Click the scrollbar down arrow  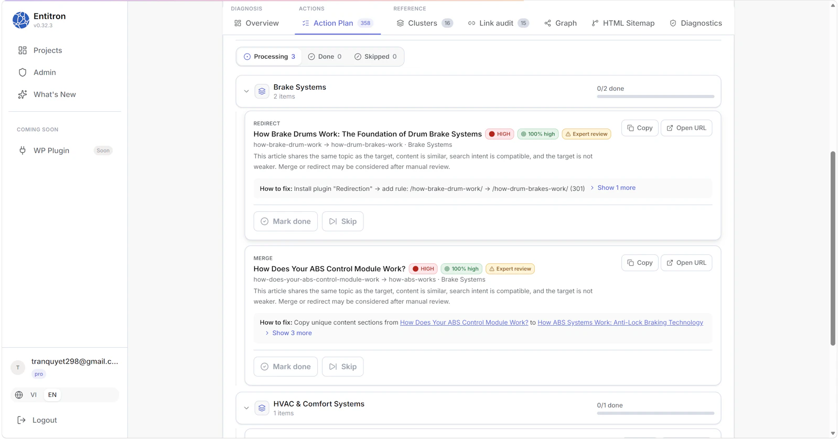833,434
